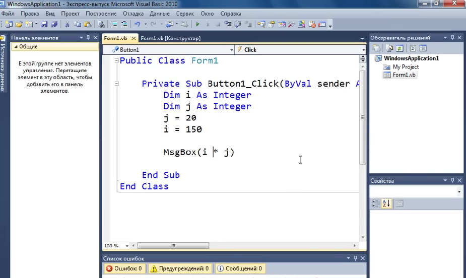Click the Step Over debug icon
Image resolution: width=466 pixels, height=278 pixels.
coord(238,24)
